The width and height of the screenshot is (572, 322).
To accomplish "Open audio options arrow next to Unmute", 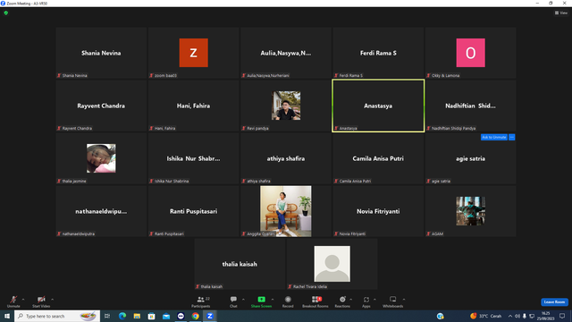I will click(23, 300).
